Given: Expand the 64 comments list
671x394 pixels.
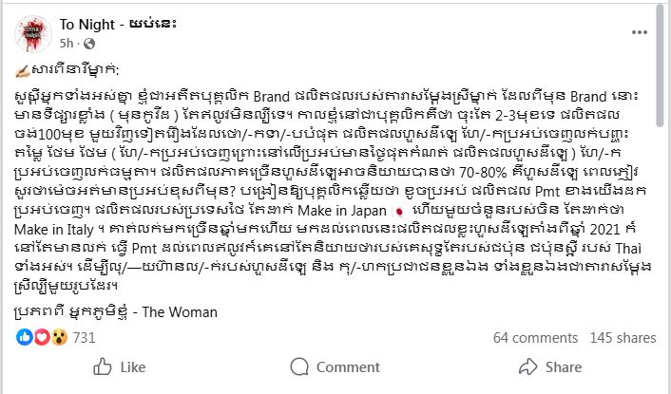Looking at the screenshot, I should pyautogui.click(x=529, y=338).
